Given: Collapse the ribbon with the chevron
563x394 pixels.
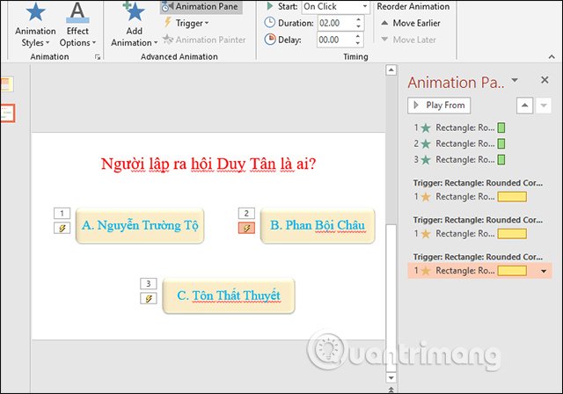Looking at the screenshot, I should [x=552, y=56].
